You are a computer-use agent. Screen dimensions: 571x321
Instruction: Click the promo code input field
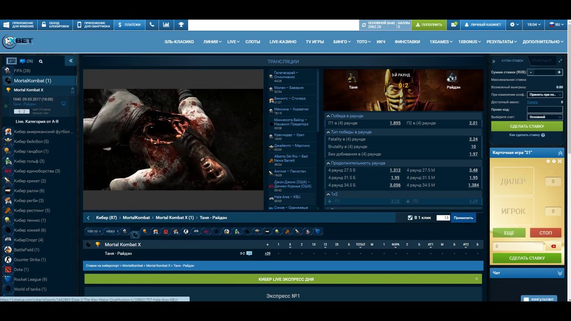point(545,109)
